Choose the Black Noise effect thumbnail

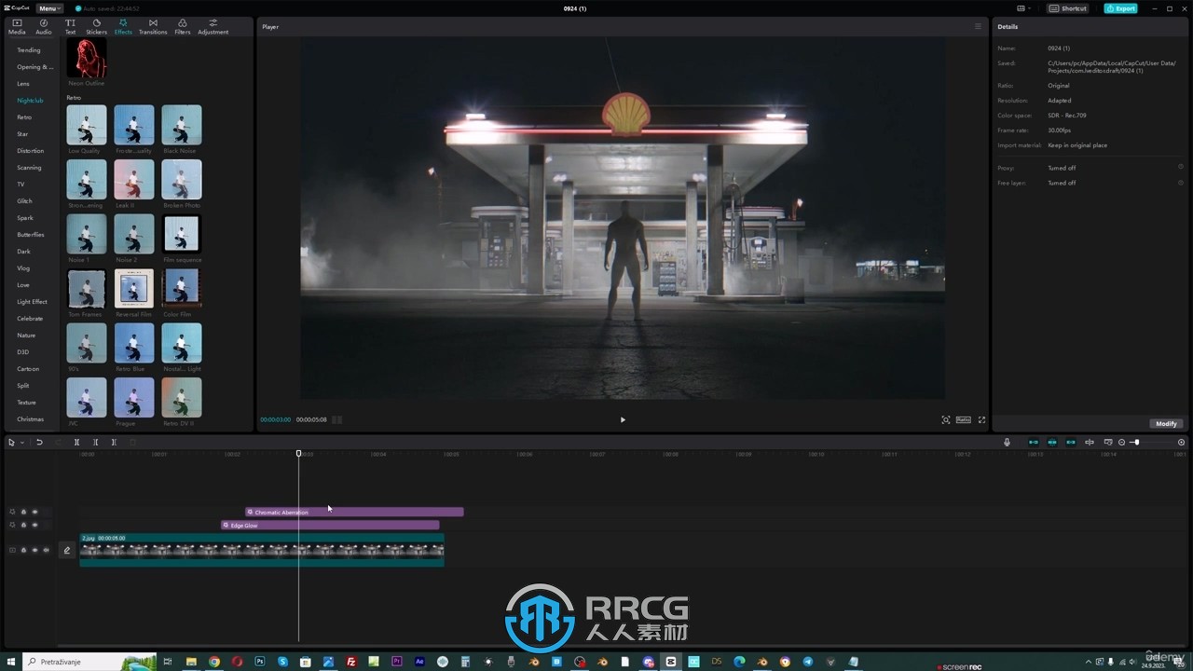pos(181,124)
